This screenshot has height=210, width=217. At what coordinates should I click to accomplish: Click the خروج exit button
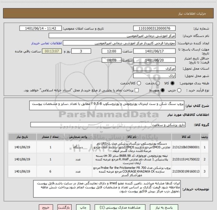[x=46, y=207]
